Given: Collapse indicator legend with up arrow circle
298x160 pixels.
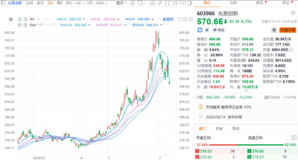Looking at the screenshot, I should 11,19.
